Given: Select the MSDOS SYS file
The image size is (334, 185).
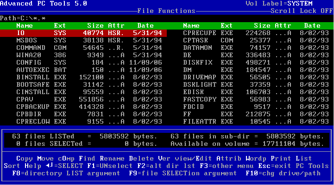Looking at the screenshot, I should pyautogui.click(x=89, y=40).
